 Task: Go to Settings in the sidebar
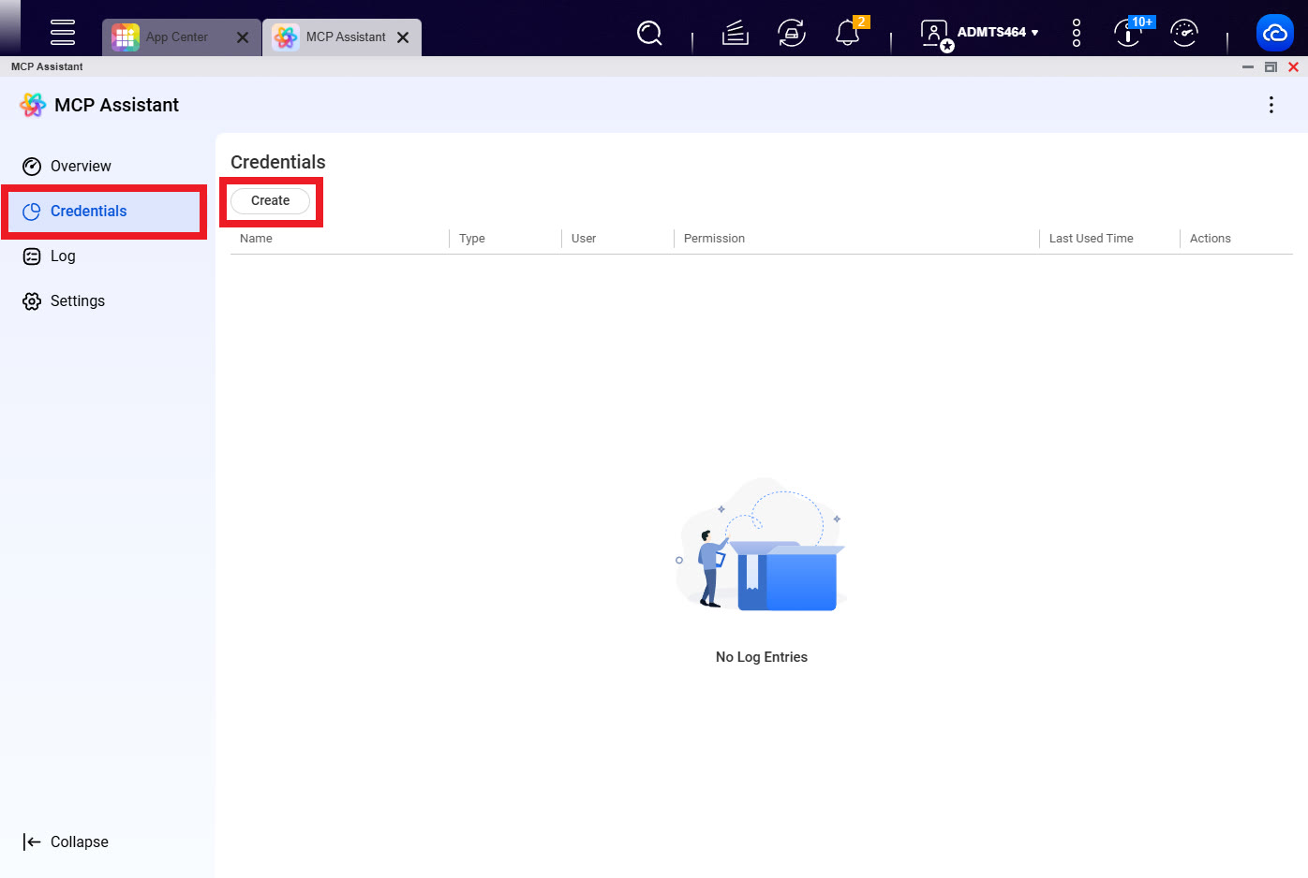pos(77,301)
